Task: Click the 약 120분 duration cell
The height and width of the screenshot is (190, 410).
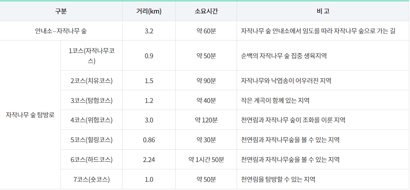Action: coord(206,120)
